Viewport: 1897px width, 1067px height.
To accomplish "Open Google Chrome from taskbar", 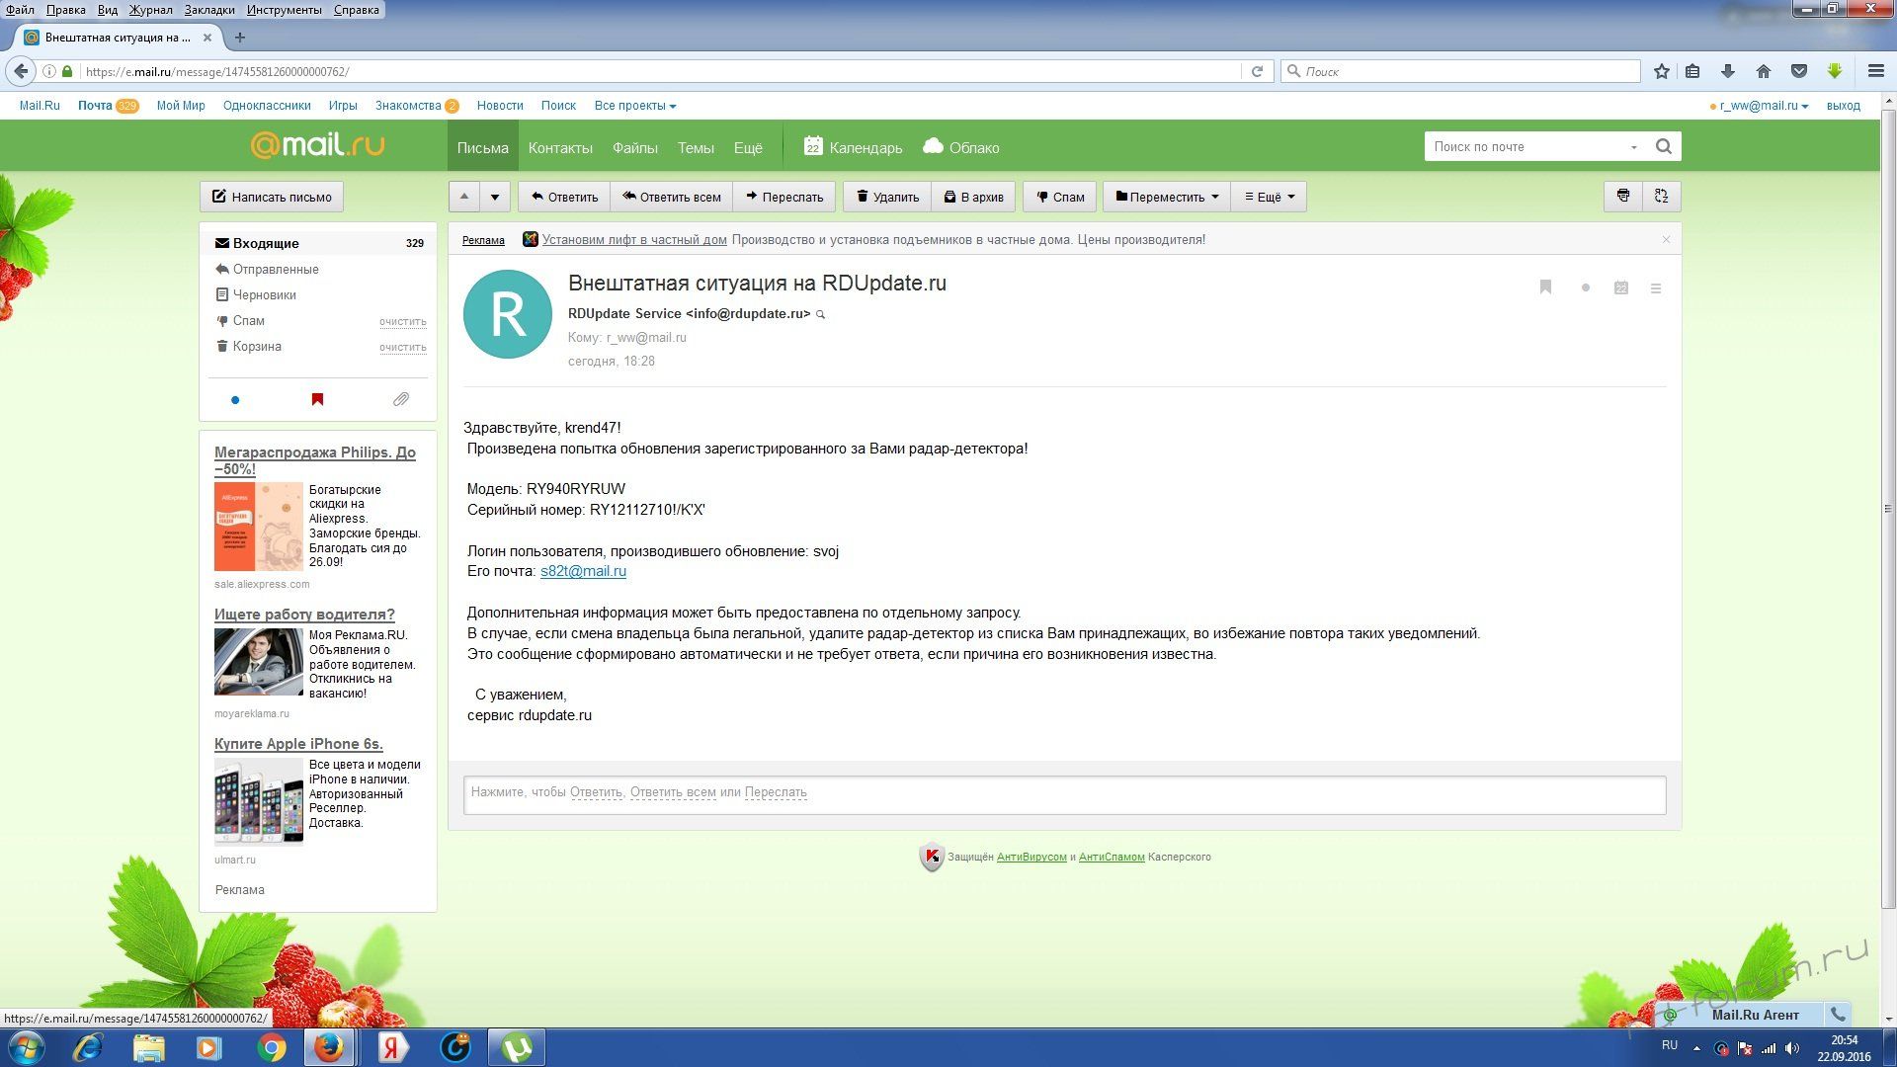I will 271,1047.
